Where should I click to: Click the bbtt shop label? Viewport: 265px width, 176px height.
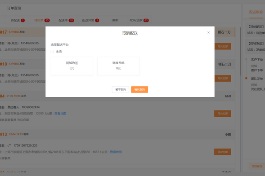(228, 96)
